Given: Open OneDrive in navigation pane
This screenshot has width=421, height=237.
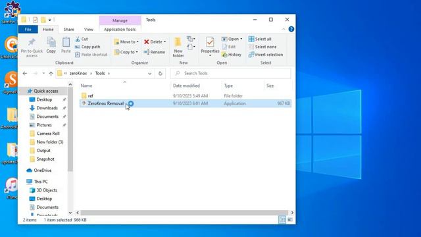Looking at the screenshot, I should tap(42, 171).
